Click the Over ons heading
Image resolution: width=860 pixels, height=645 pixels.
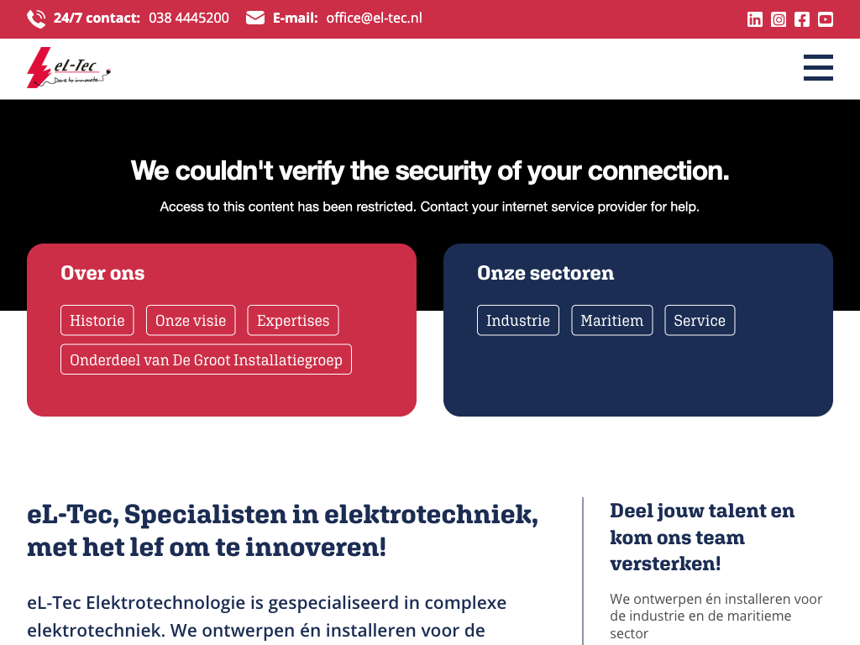102,273
